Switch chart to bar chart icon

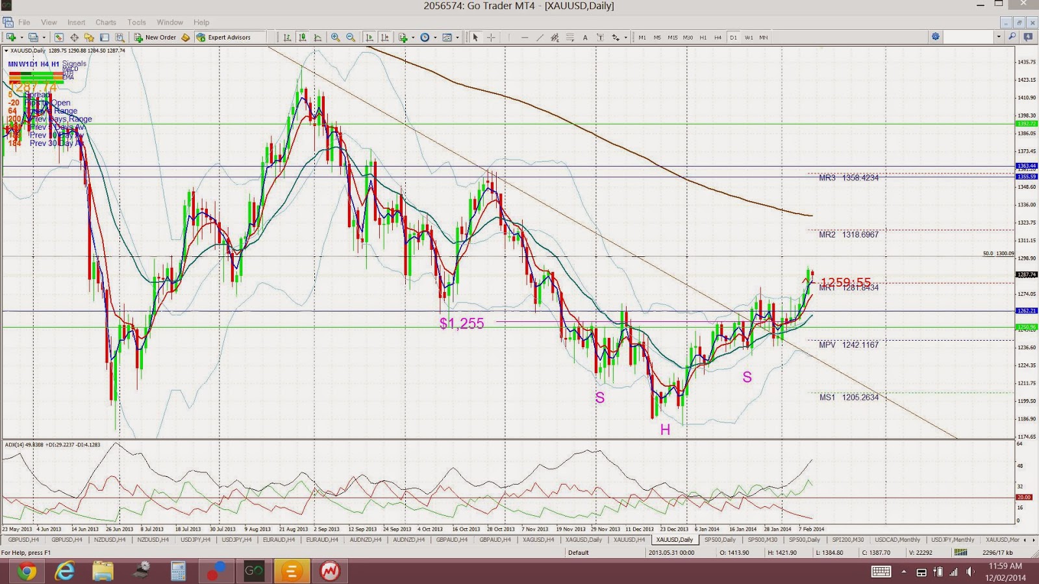(x=287, y=38)
